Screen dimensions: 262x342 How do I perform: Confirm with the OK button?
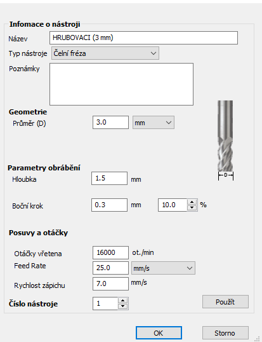click(159, 333)
